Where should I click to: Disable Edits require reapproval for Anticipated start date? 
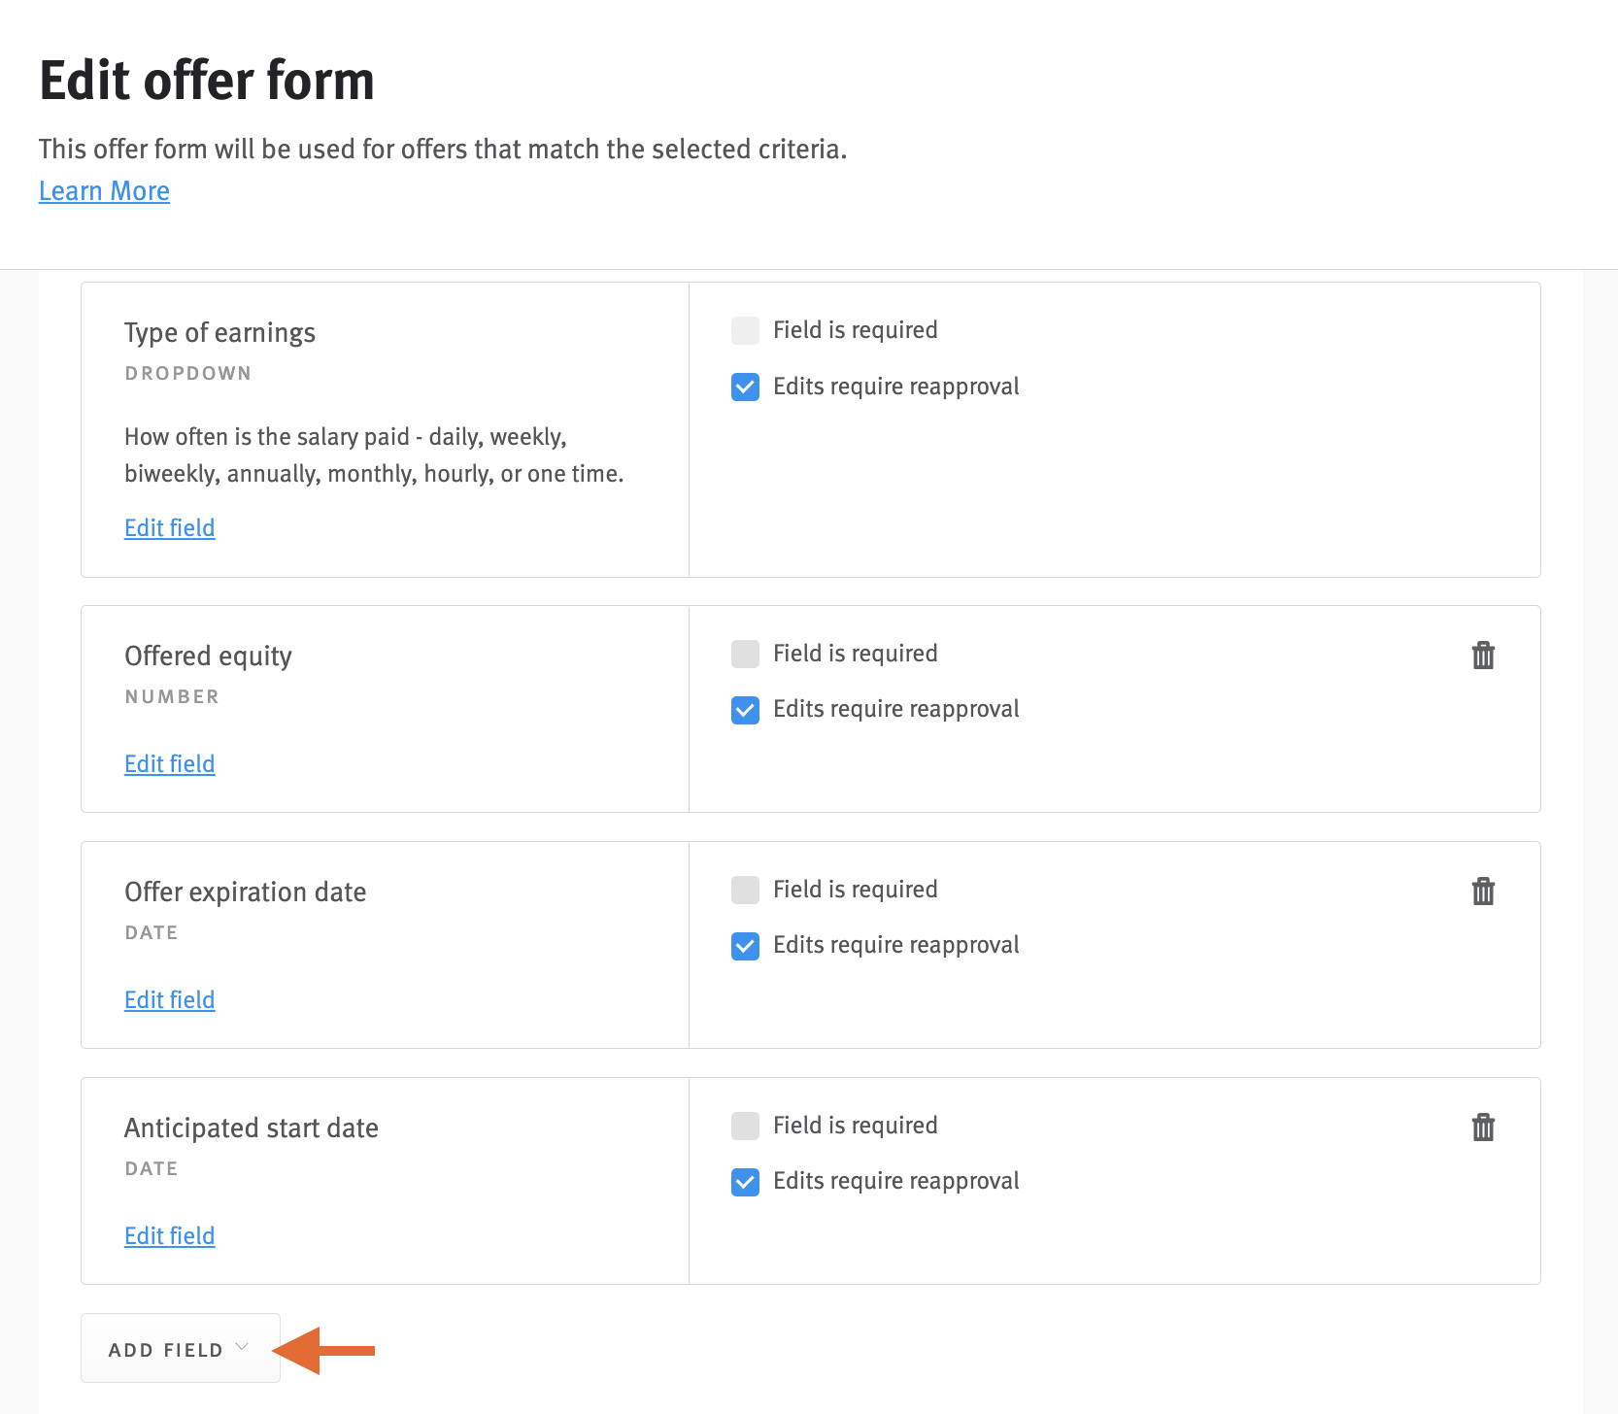coord(744,1182)
